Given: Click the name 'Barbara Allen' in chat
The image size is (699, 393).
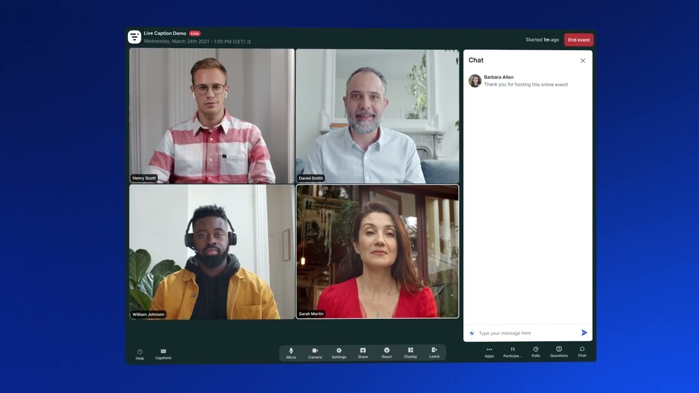Looking at the screenshot, I should pyautogui.click(x=499, y=78).
